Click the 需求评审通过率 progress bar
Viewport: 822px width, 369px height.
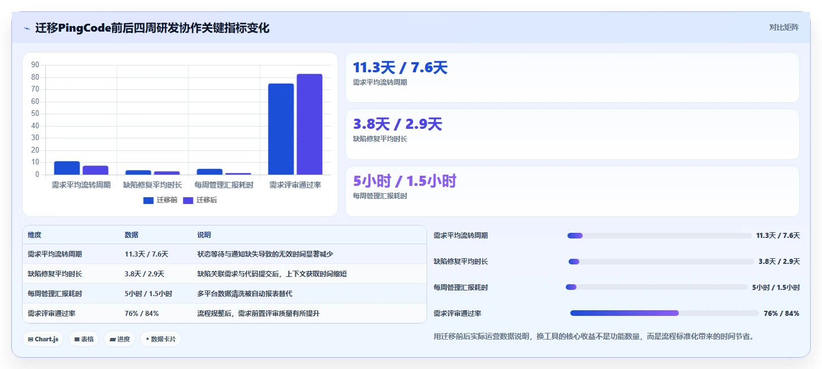click(x=664, y=313)
